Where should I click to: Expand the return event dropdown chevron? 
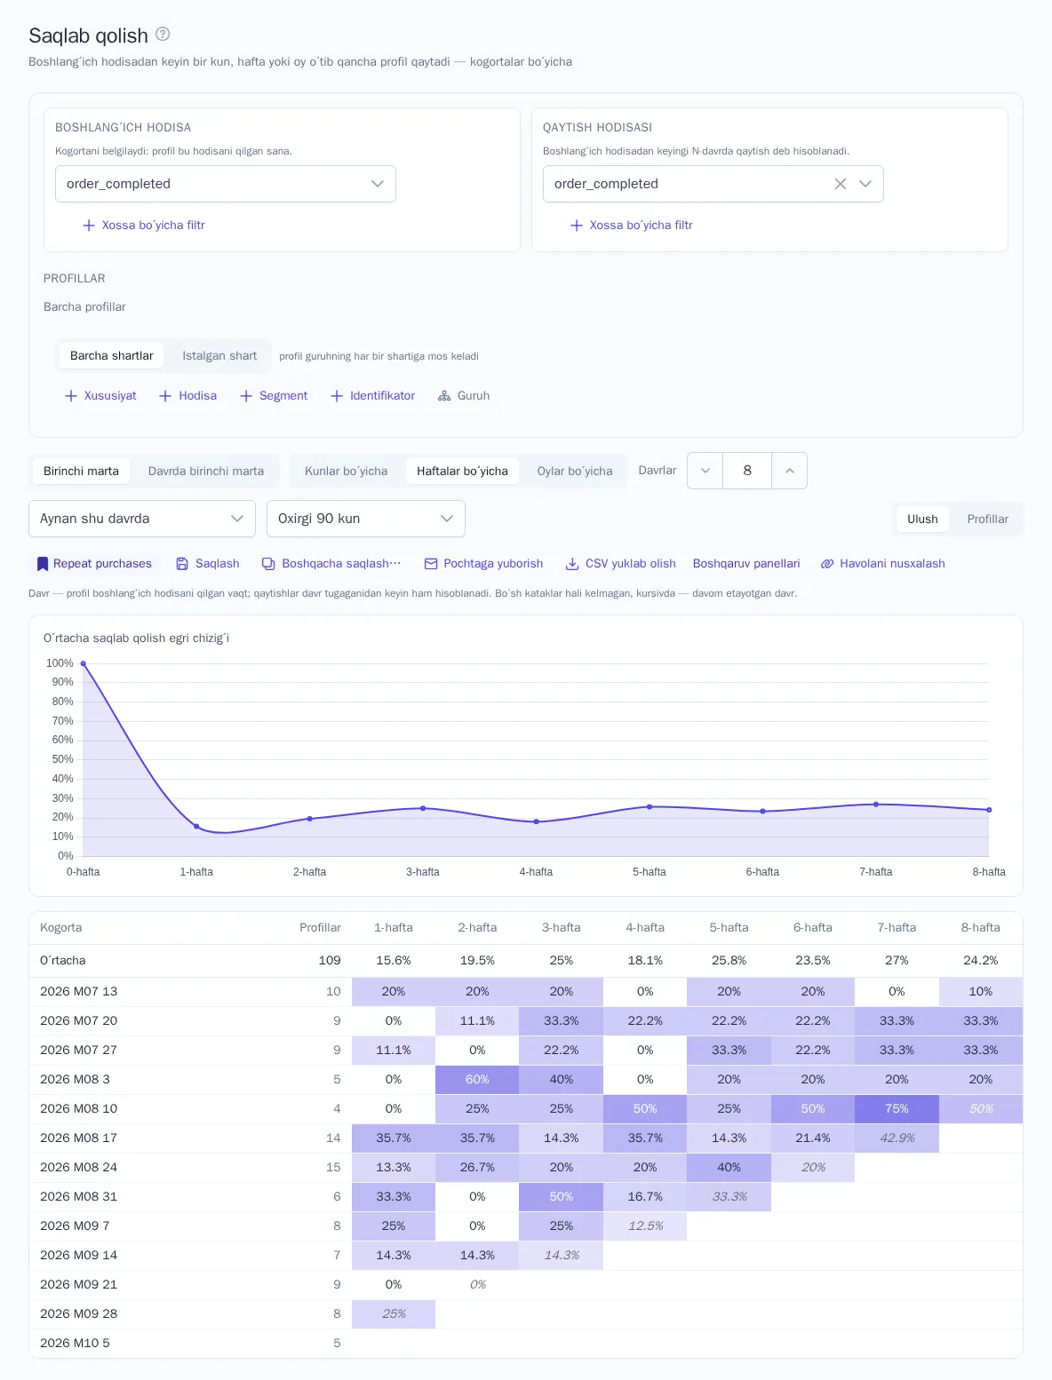tap(865, 184)
